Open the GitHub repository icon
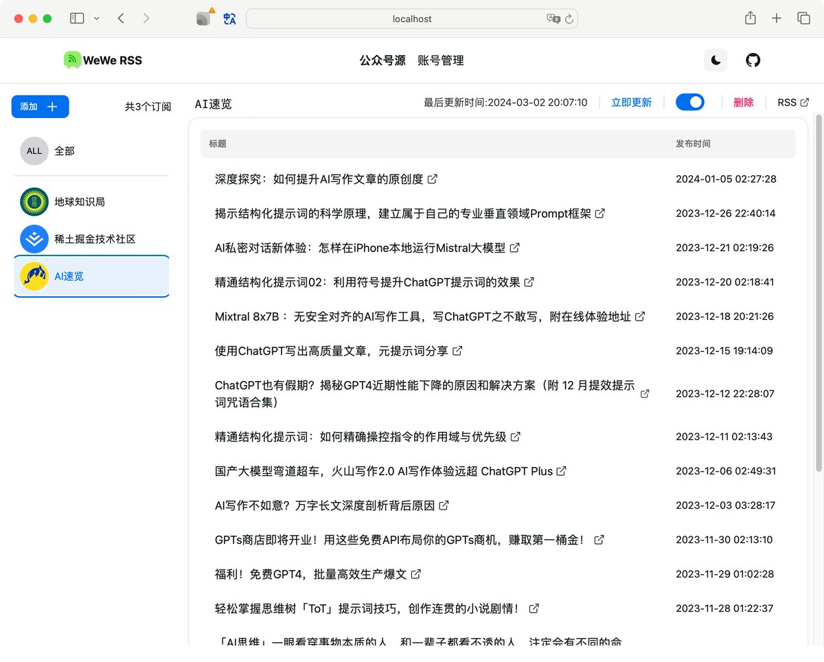Viewport: 824px width, 662px height. tap(753, 60)
